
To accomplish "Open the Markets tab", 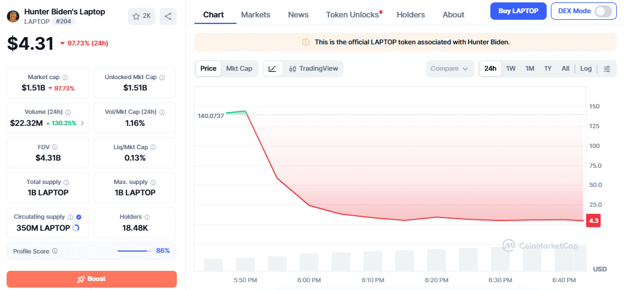I will [x=255, y=15].
